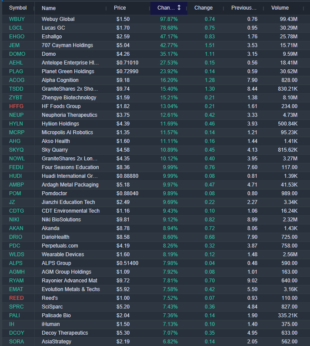Click the 99.43M volume value
Viewport: 310px width, 346px height.
pos(289,19)
